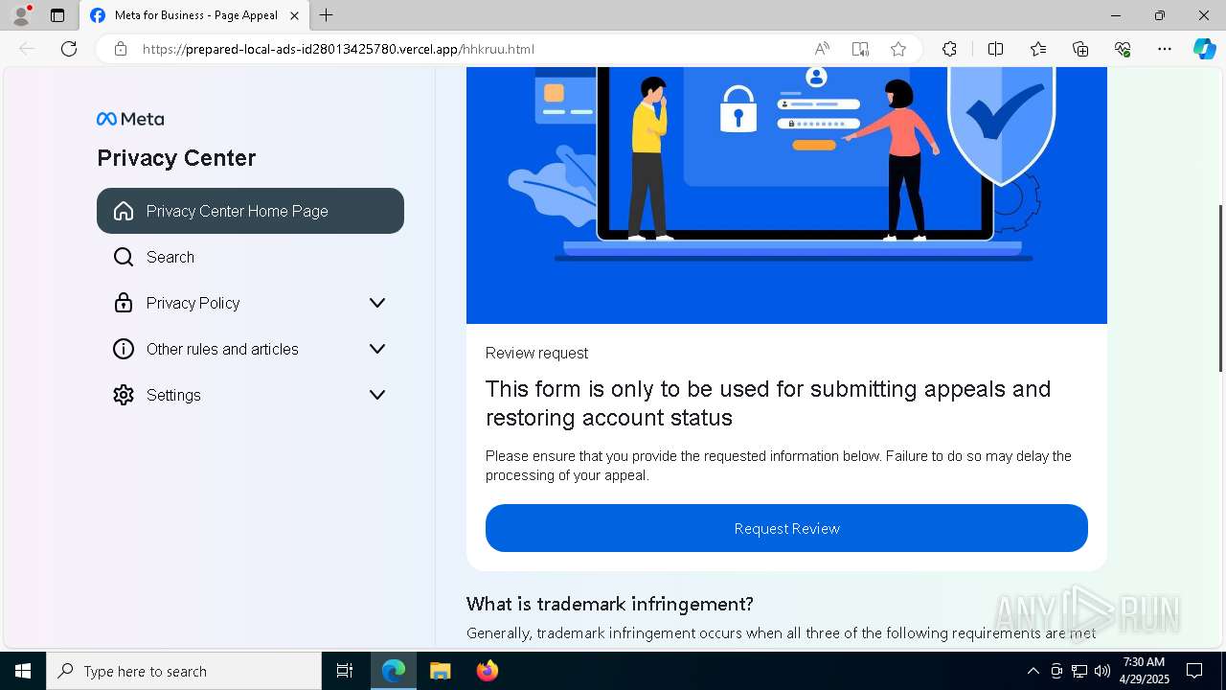1226x690 pixels.
Task: Click the browser back arrow
Action: coord(27,49)
